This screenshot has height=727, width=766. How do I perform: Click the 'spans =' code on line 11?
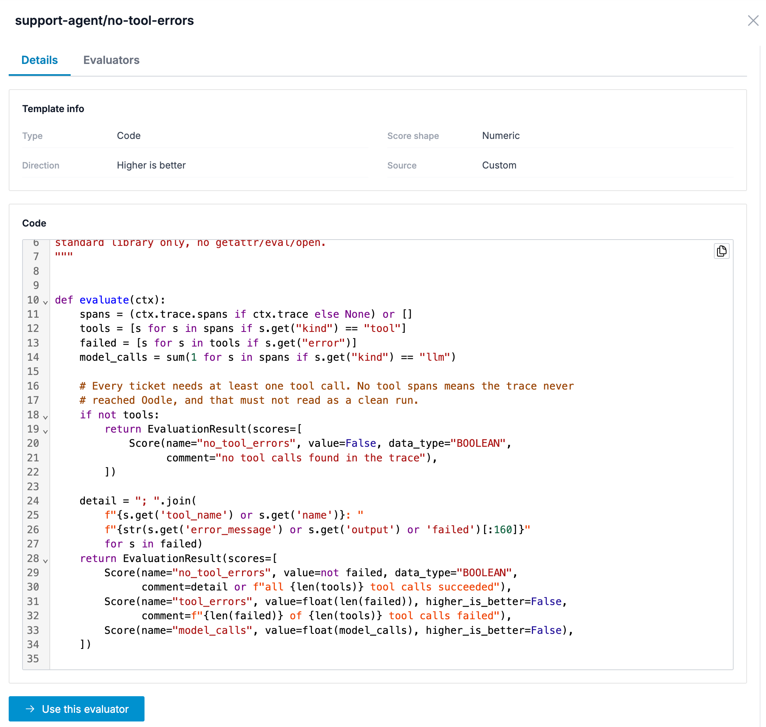click(246, 314)
